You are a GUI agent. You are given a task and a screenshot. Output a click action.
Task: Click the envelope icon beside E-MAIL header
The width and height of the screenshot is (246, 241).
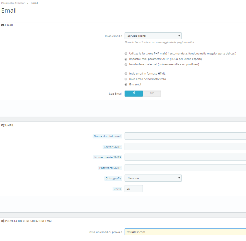tap(3, 25)
